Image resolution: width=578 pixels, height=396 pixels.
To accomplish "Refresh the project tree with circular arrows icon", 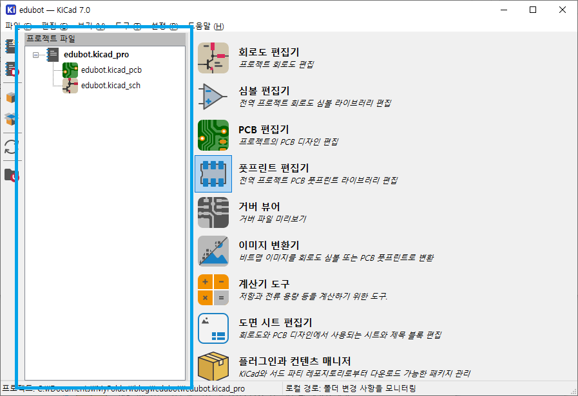I will tap(11, 147).
